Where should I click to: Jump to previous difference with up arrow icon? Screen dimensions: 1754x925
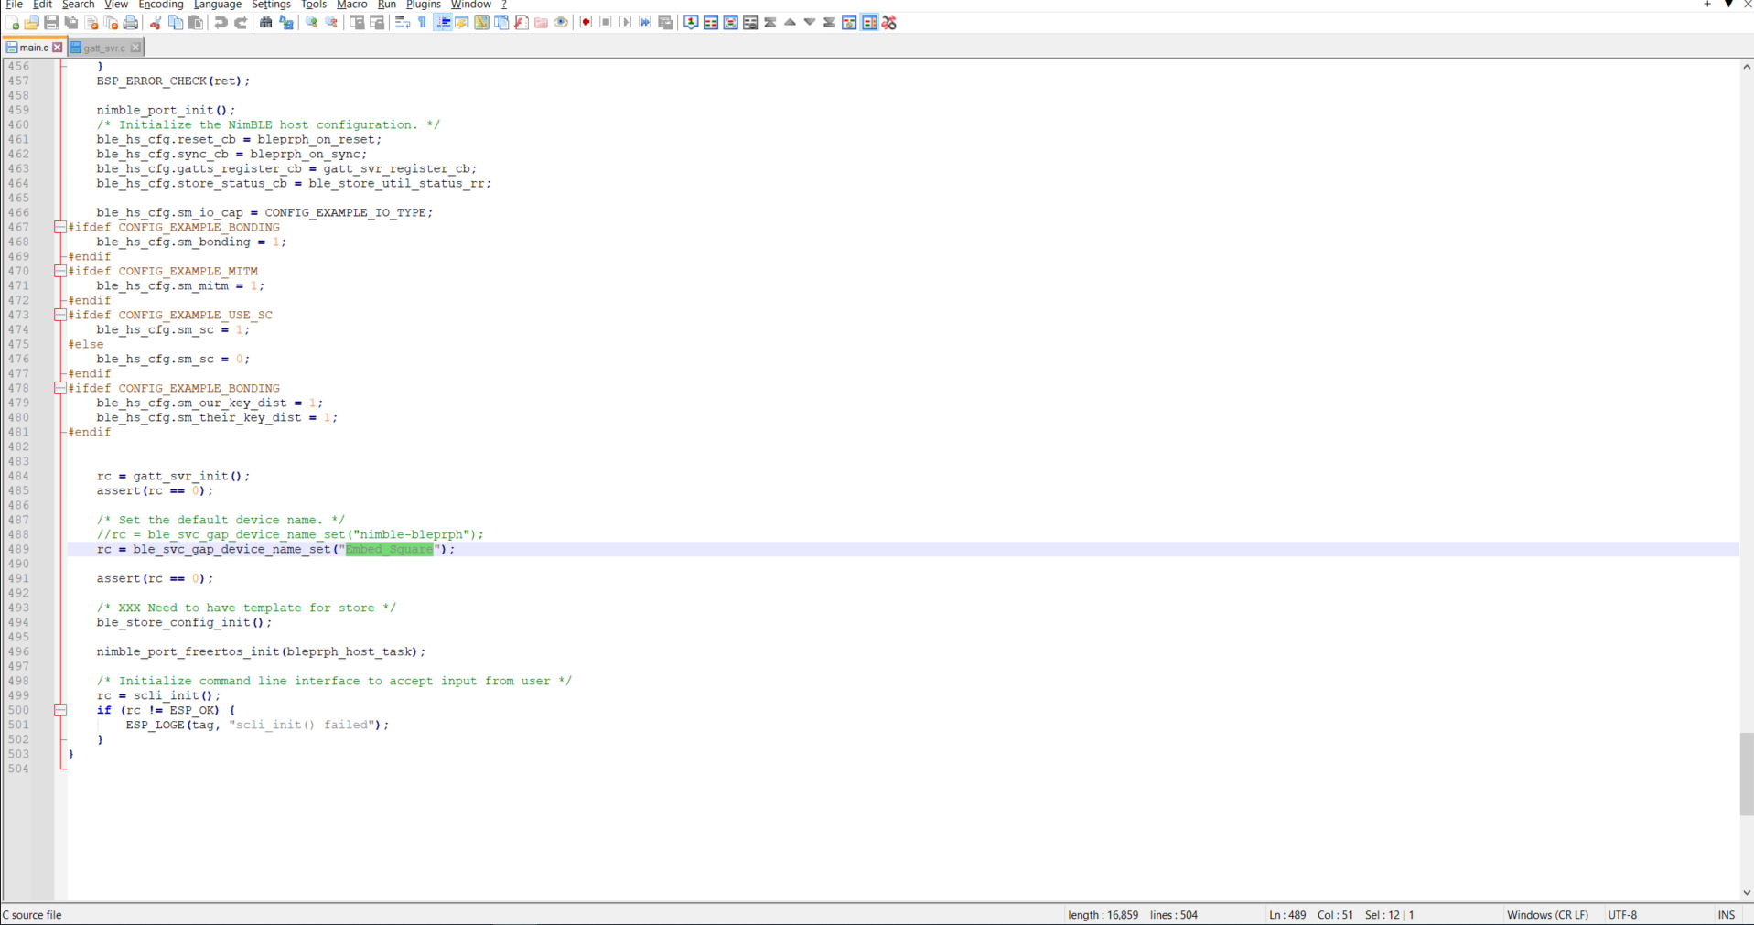(x=790, y=23)
